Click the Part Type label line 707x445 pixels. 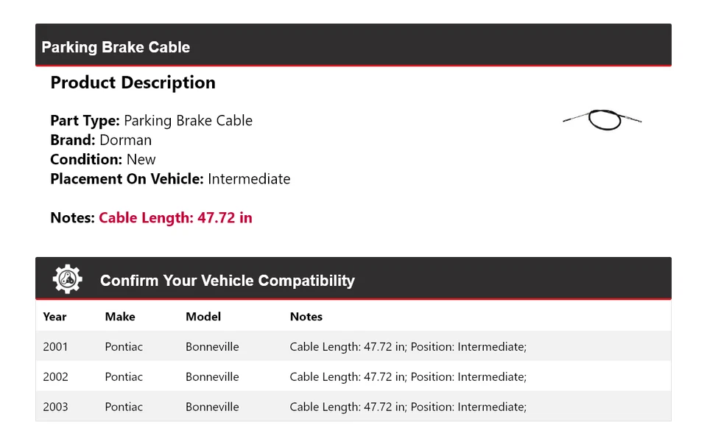point(151,121)
